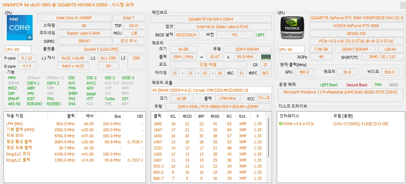Select the Ring/LLC 최대 row
This screenshot has height=184, width=406.
coord(74,154)
